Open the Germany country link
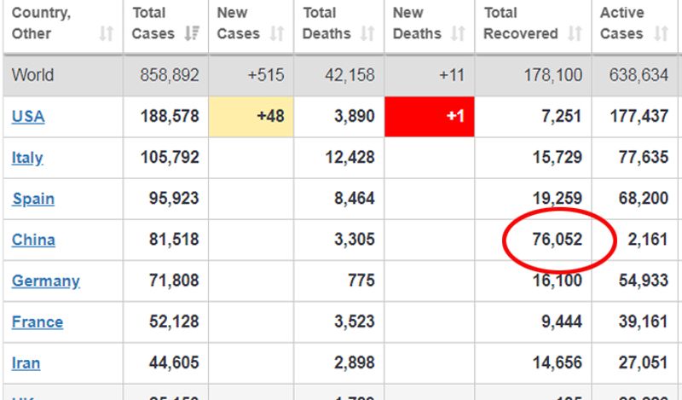Viewport: 682px width, 400px height. click(x=46, y=281)
